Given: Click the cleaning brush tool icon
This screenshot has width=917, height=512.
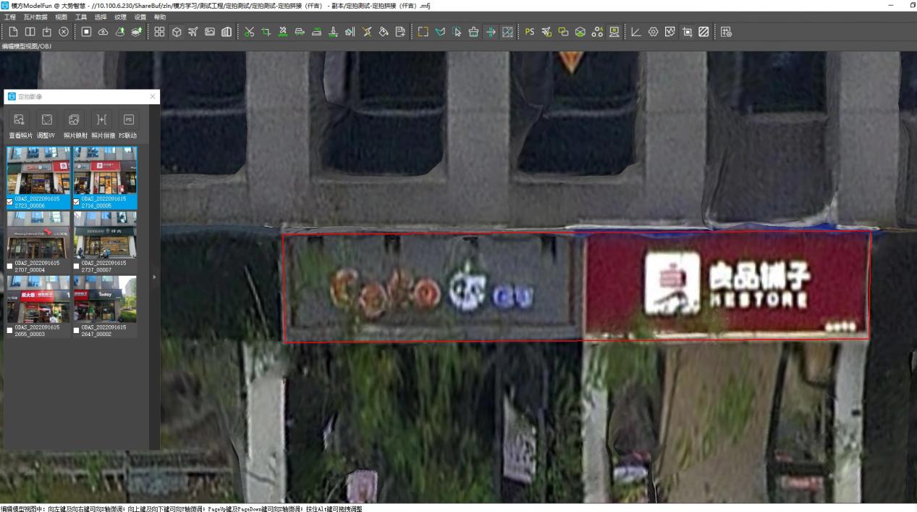Looking at the screenshot, I should pos(473,32).
